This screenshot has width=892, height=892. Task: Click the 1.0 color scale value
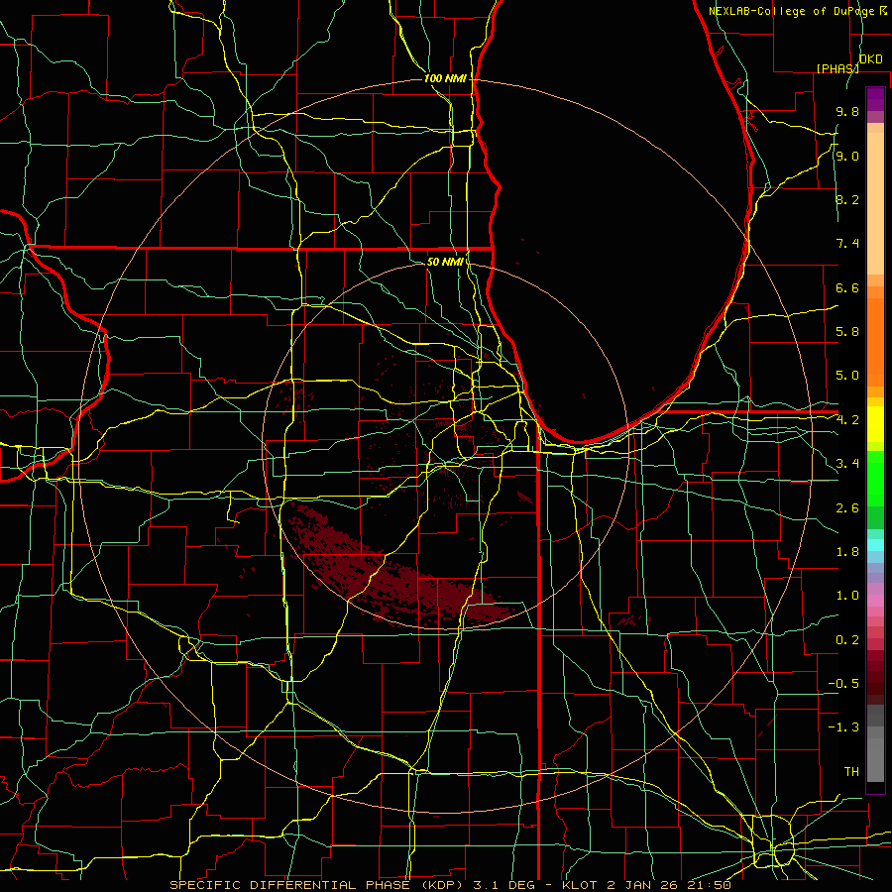[x=847, y=596]
